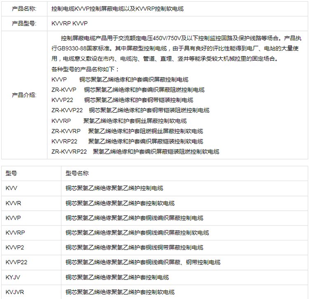Image resolution: width=309 pixels, height=299 pixels.
Task: Click the GB9330-88 standard description line
Action: [x=175, y=48]
